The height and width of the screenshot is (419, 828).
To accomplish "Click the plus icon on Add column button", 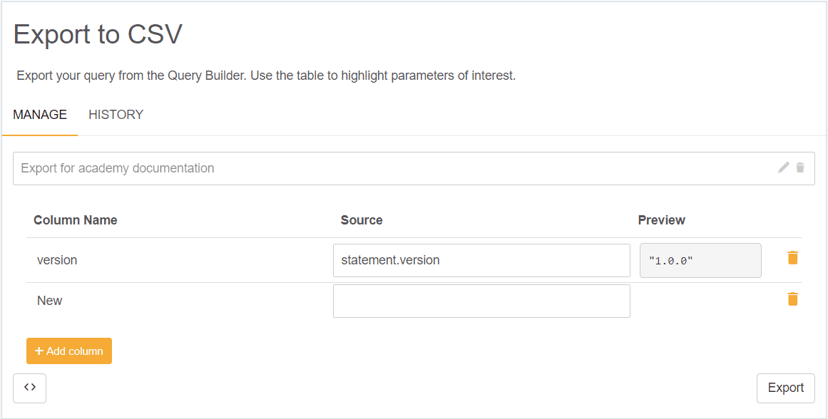I will click(39, 351).
